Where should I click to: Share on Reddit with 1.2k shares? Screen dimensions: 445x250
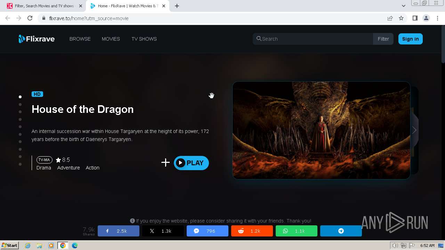point(252,231)
